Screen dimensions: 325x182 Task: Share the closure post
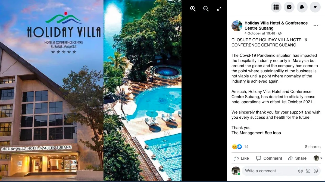tap(297, 158)
